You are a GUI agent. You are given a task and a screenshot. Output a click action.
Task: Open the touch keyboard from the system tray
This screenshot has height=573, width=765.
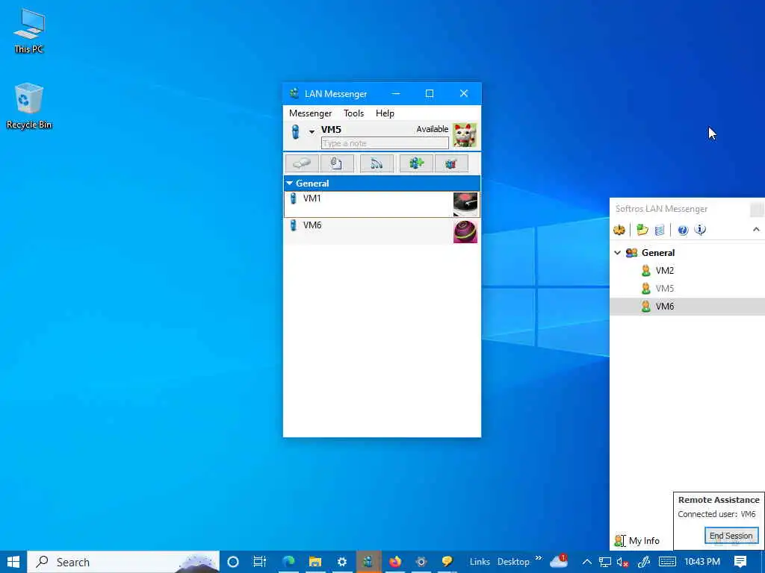pos(667,562)
